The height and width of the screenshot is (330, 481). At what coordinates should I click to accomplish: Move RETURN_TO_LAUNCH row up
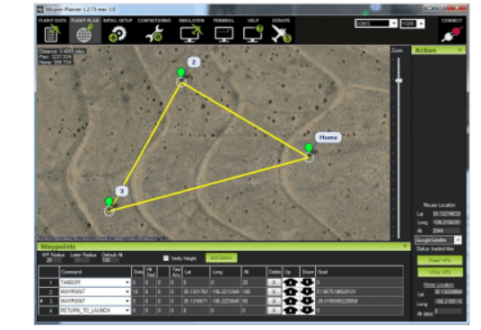coord(291,310)
